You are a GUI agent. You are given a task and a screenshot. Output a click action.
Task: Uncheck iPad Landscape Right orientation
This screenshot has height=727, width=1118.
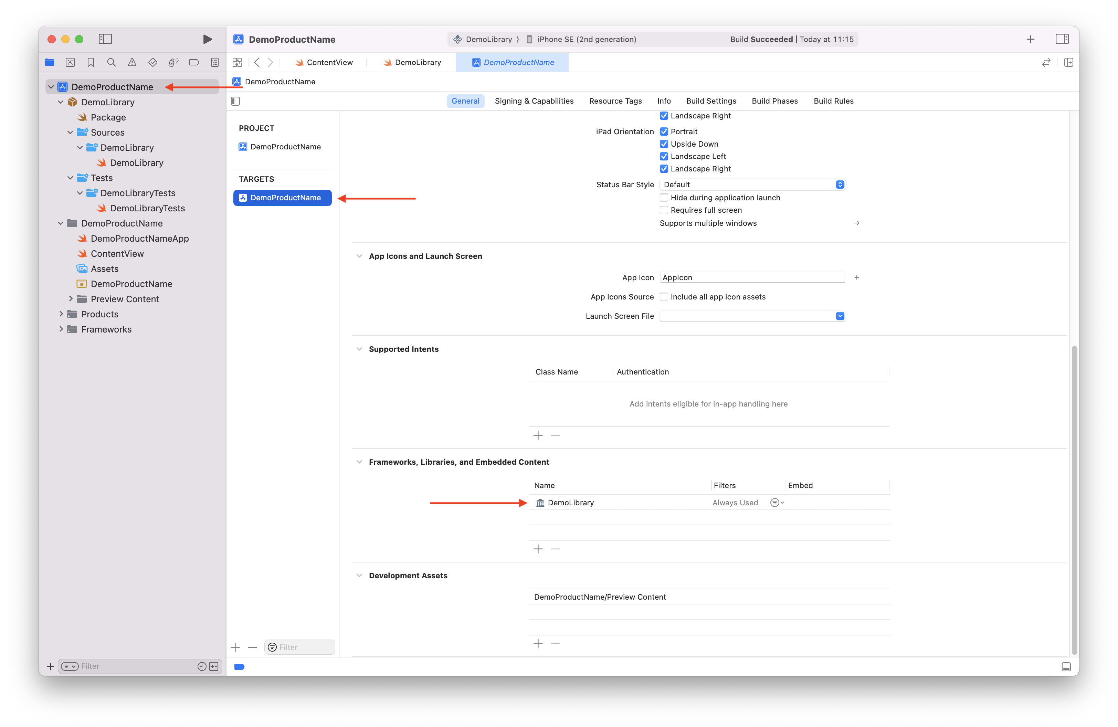[x=664, y=169]
